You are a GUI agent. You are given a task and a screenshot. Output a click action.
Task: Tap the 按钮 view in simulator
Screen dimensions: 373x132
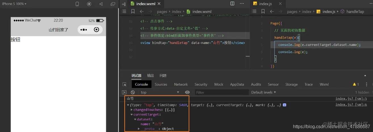coord(15,39)
